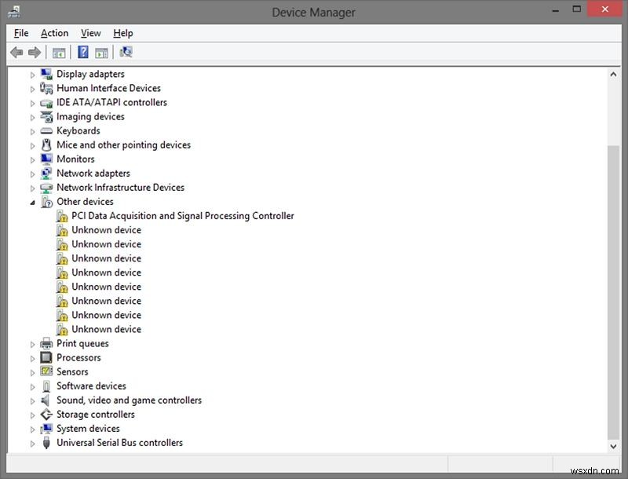
Task: Select the Sound, video and game controllers entry
Action: click(129, 400)
